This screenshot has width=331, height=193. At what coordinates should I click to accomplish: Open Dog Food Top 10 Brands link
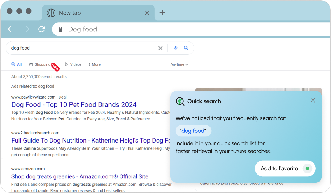coord(74,105)
